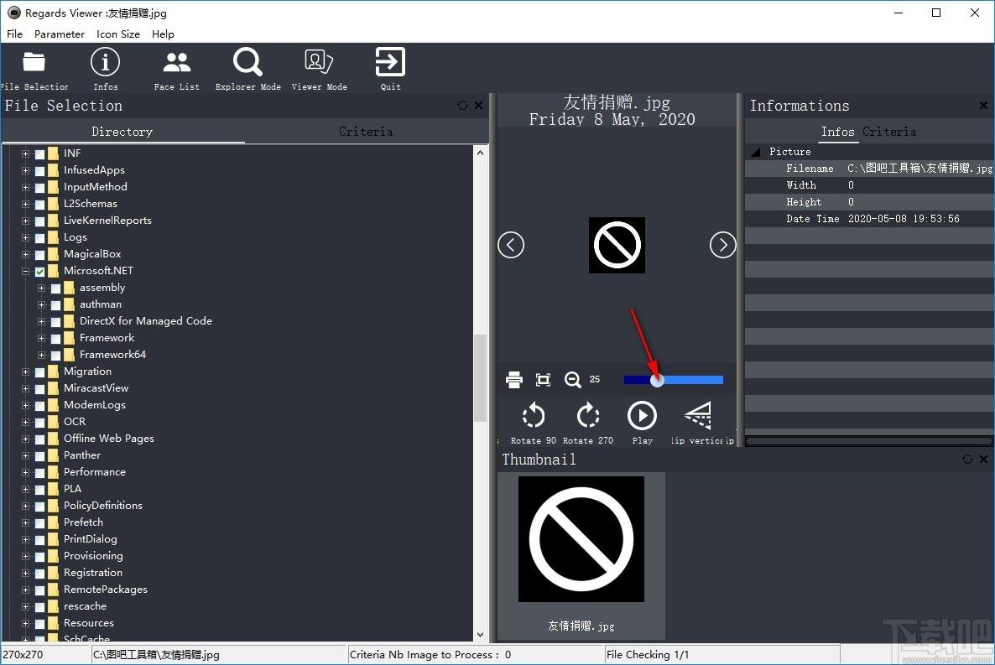Click the zoom out magnifier icon

pyautogui.click(x=572, y=379)
